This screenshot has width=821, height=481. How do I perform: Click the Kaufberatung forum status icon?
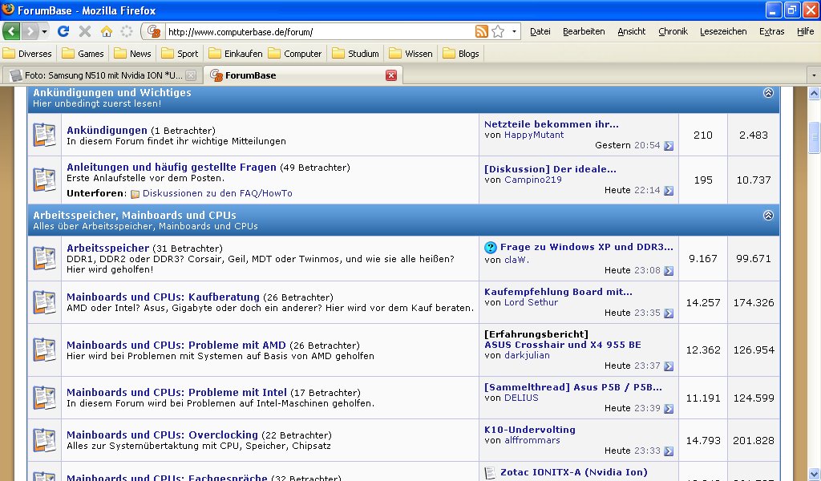pyautogui.click(x=45, y=302)
